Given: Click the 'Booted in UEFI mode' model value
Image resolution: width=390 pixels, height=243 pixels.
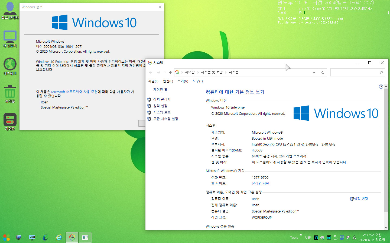Looking at the screenshot, I should tap(267, 139).
